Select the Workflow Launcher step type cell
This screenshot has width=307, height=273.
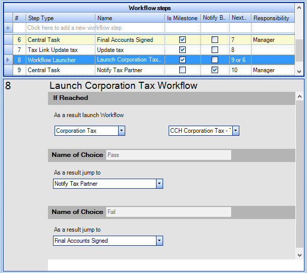[x=61, y=60]
